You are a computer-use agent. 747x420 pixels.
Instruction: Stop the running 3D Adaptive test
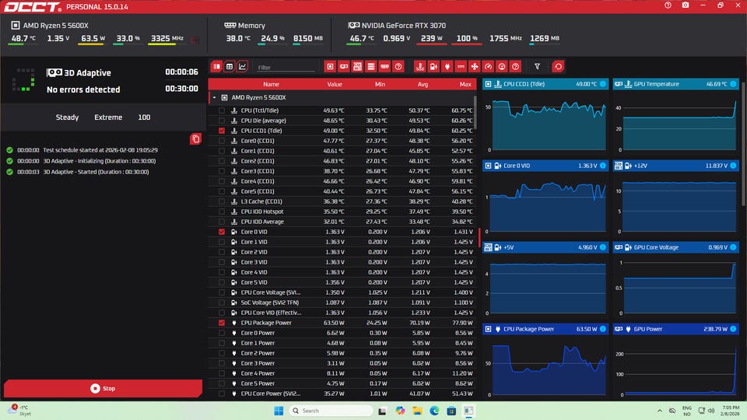[x=103, y=389]
